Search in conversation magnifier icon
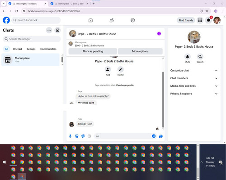Screen dimensions: 226x180 tap(200, 57)
